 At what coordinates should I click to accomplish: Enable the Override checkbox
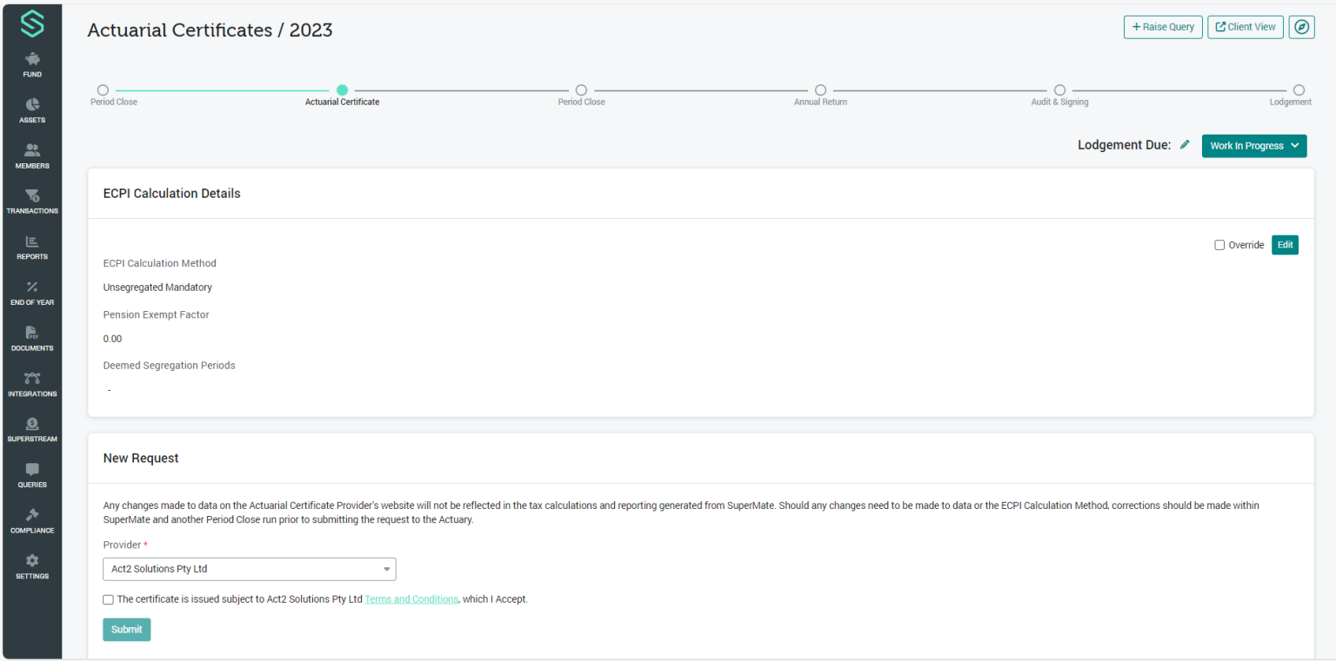1219,245
